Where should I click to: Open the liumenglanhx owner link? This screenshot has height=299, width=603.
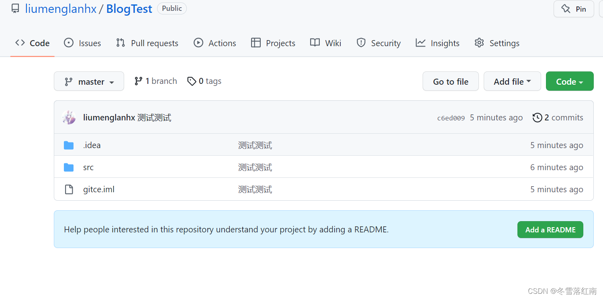pos(61,9)
